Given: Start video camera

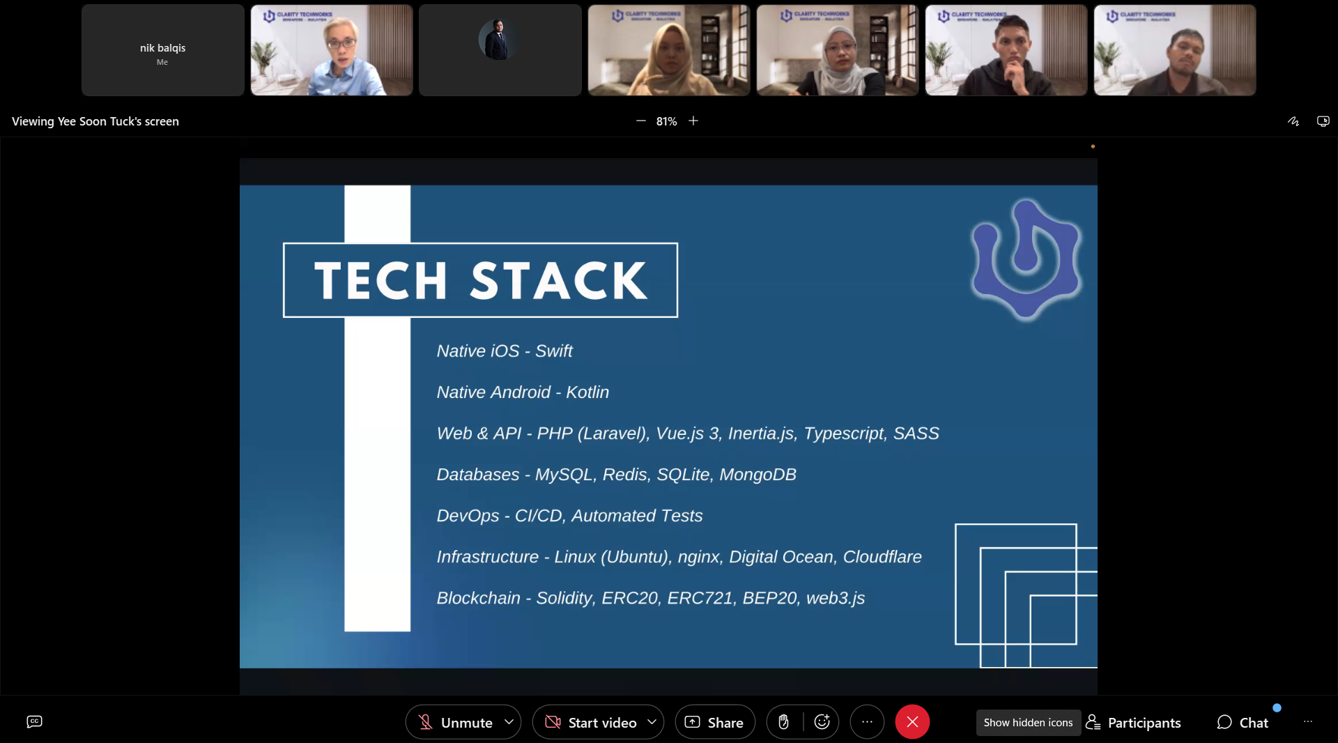Looking at the screenshot, I should (591, 722).
